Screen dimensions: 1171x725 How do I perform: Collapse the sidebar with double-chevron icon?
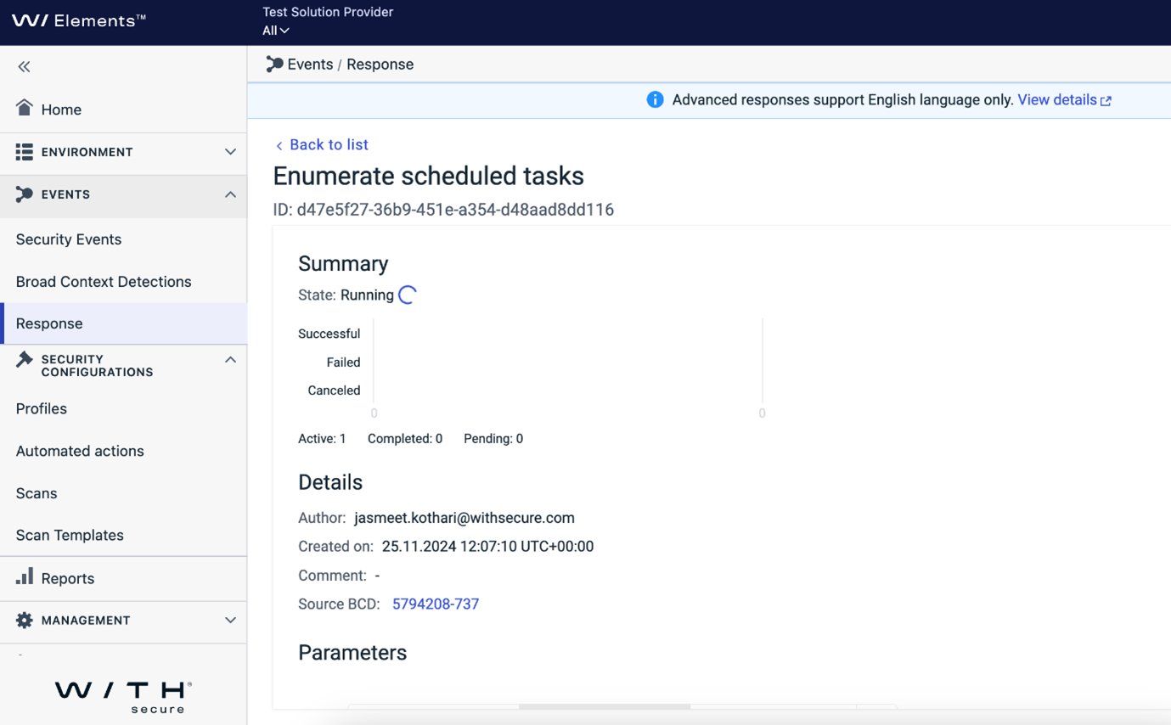(x=24, y=66)
